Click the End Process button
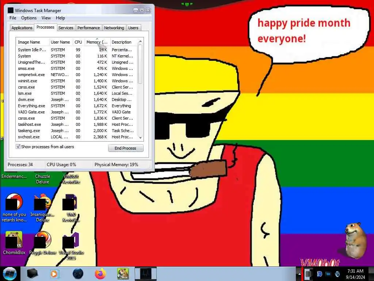 pyautogui.click(x=126, y=148)
